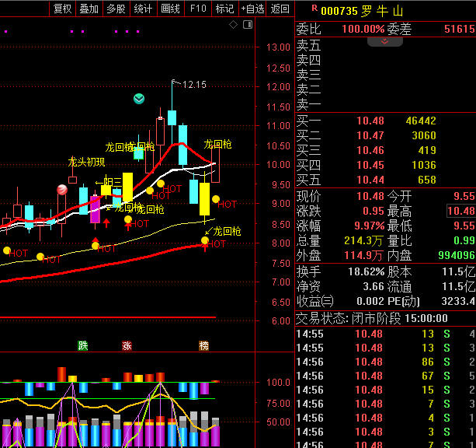Viewport: 476px width, 448px height.
Task: Click the green 跌 marker on time axis
Action: coord(83,345)
